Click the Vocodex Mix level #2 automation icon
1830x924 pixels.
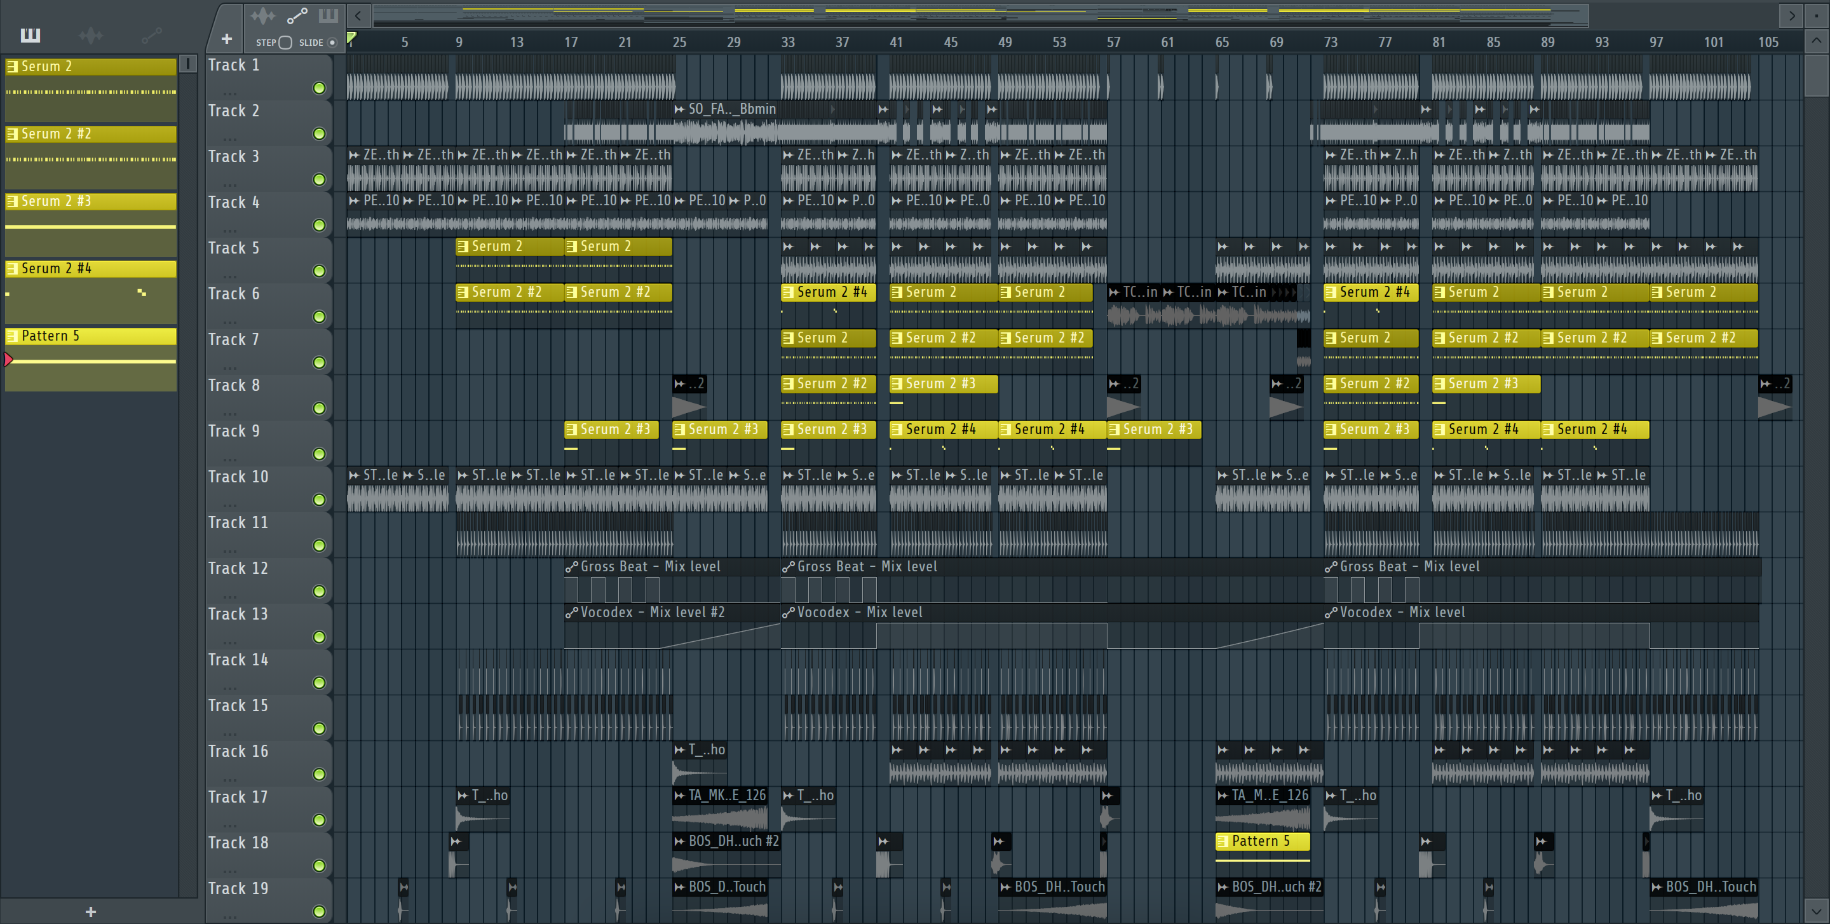click(x=572, y=612)
